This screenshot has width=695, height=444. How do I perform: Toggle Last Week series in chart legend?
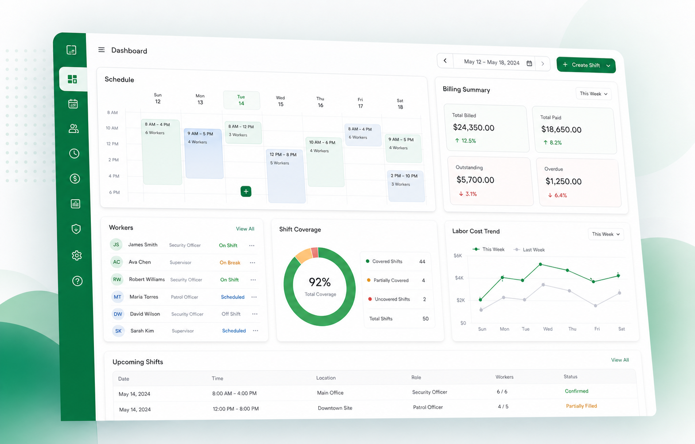(529, 250)
